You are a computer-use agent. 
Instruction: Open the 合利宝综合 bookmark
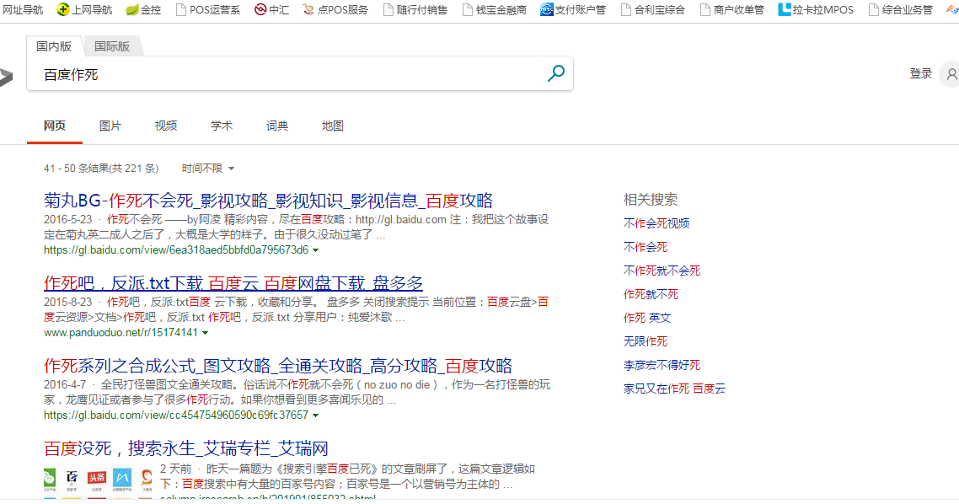pos(652,10)
